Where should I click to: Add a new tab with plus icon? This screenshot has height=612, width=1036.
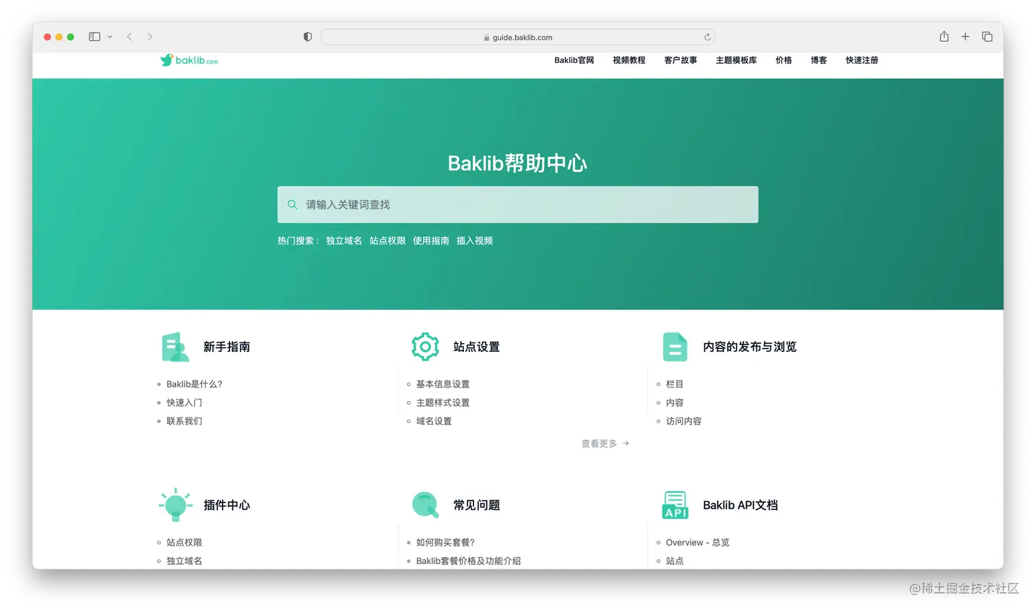point(965,37)
